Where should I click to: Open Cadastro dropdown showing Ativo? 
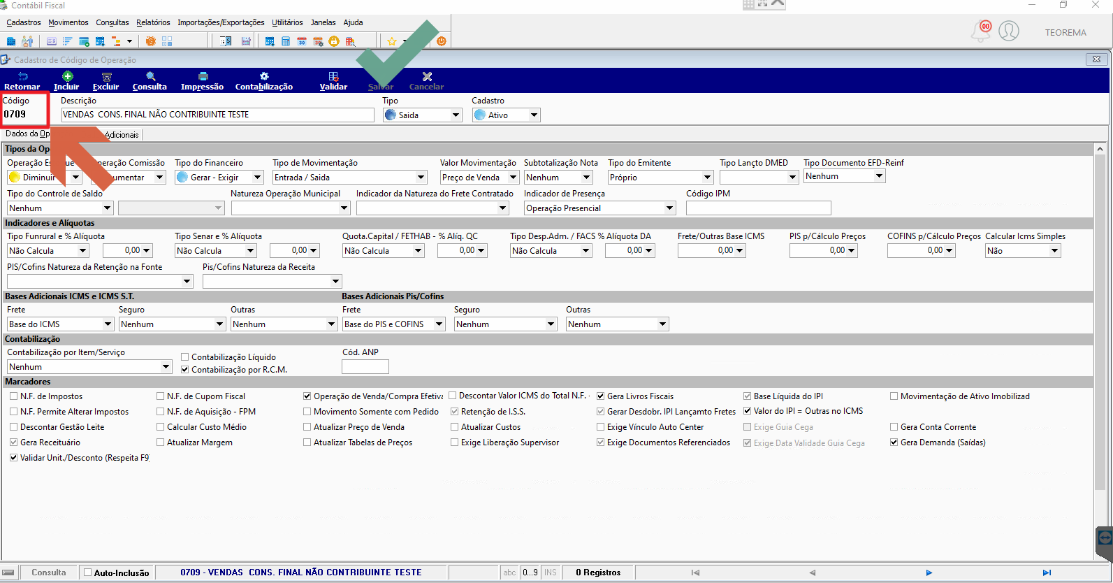click(x=507, y=115)
